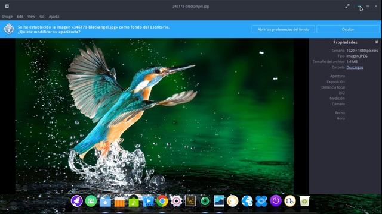Image resolution: width=382 pixels, height=214 pixels.
Task: Click the Hora property label
Action: tap(341, 118)
